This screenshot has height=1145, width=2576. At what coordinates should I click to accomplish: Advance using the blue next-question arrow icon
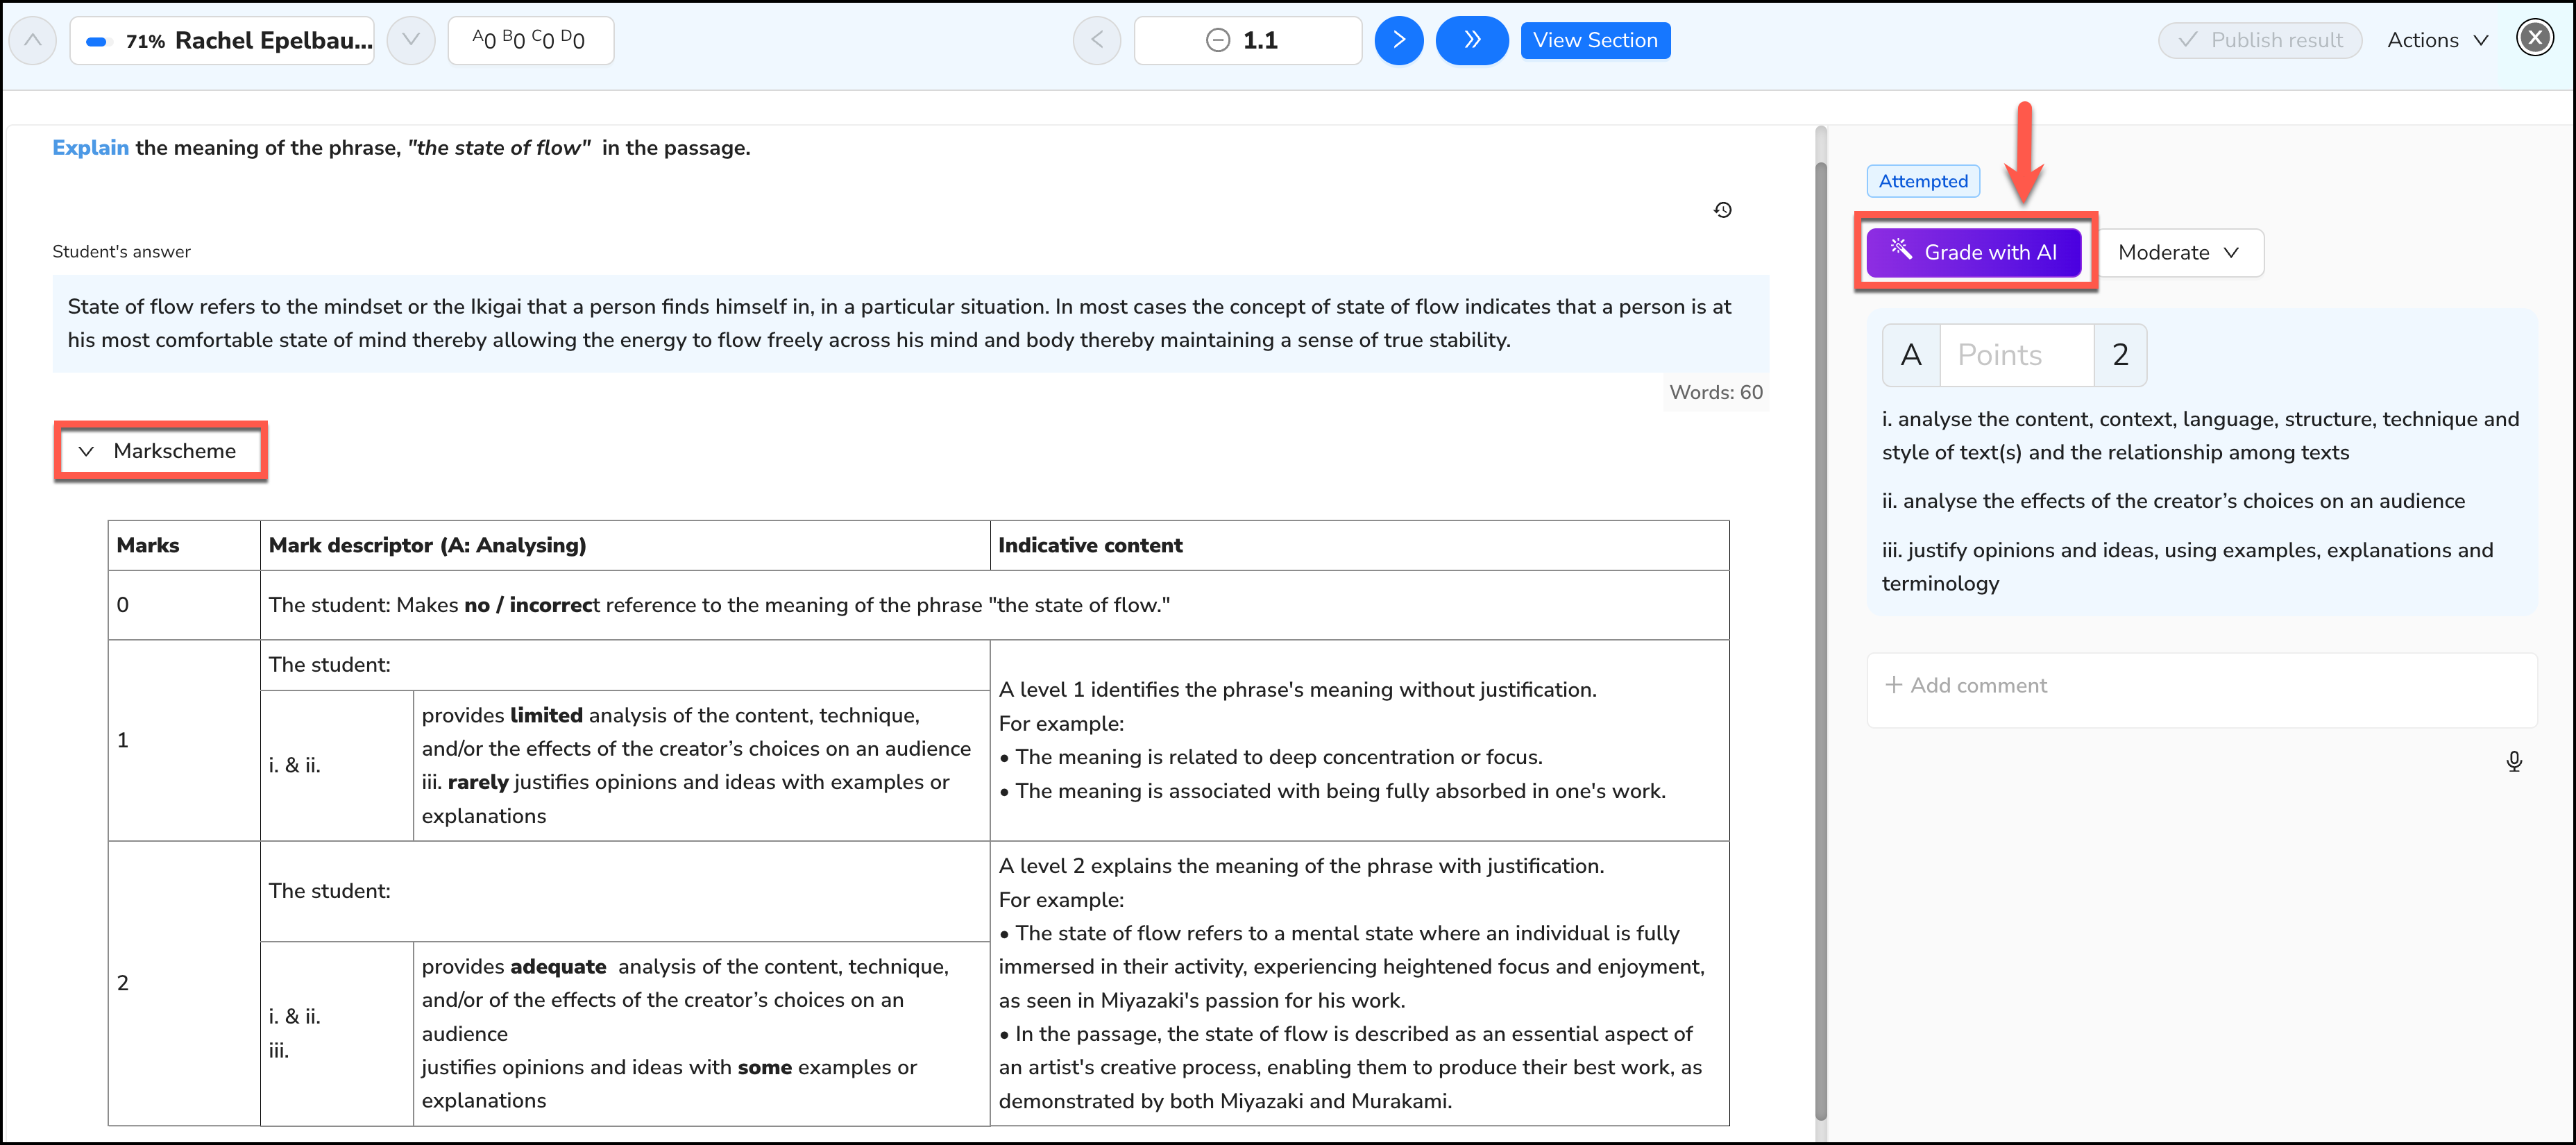[x=1399, y=40]
